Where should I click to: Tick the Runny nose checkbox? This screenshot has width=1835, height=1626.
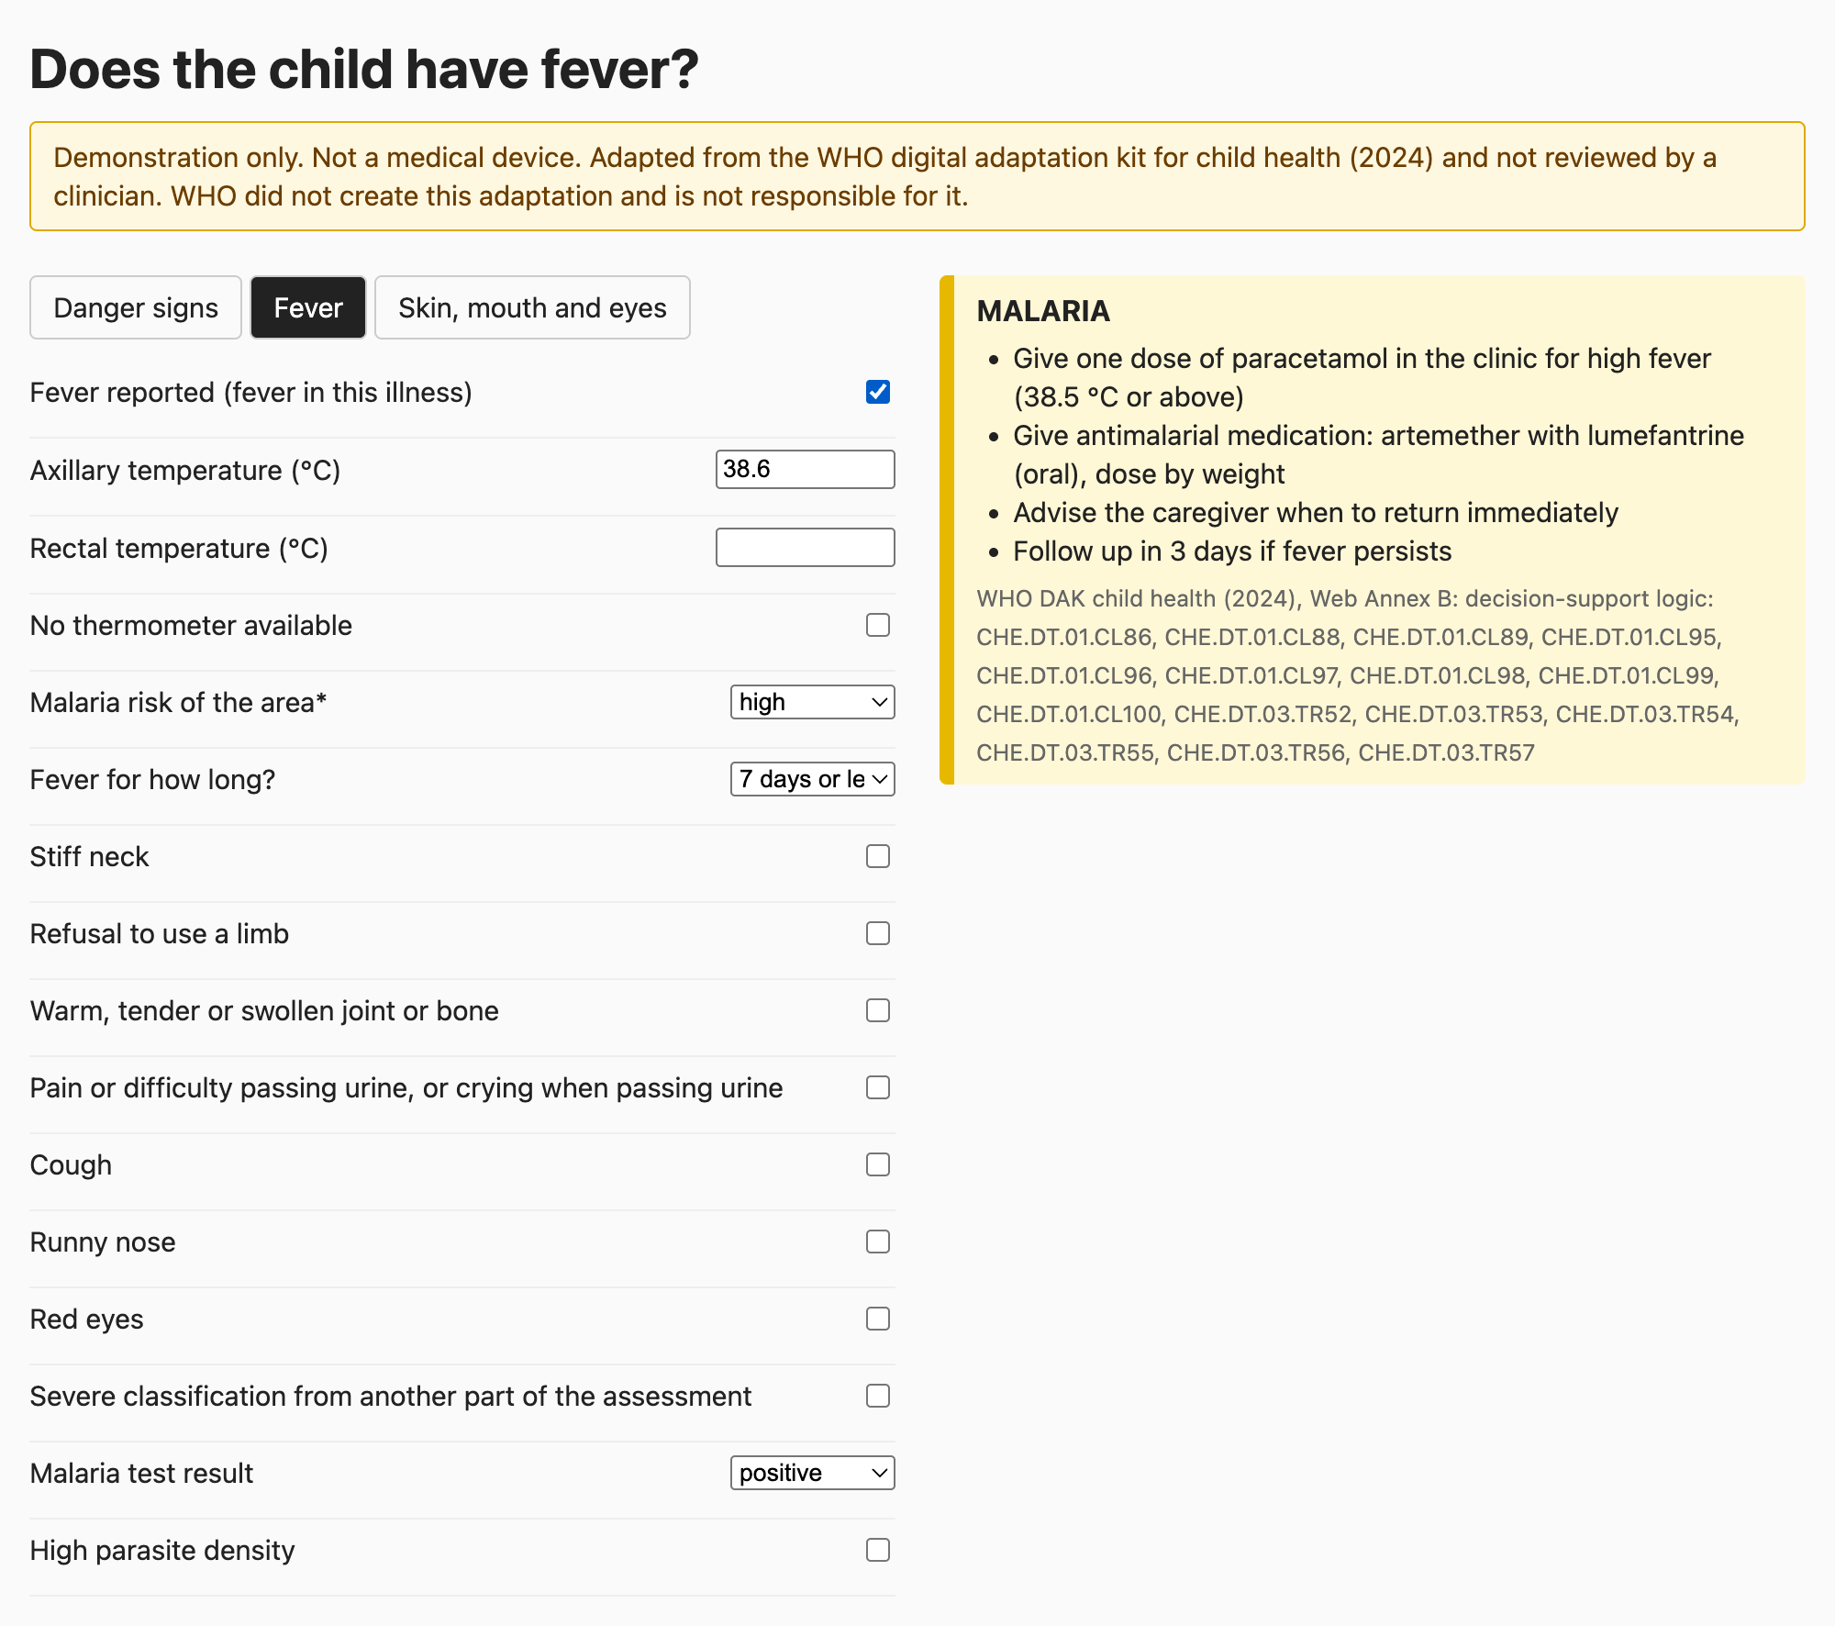pyautogui.click(x=878, y=1242)
